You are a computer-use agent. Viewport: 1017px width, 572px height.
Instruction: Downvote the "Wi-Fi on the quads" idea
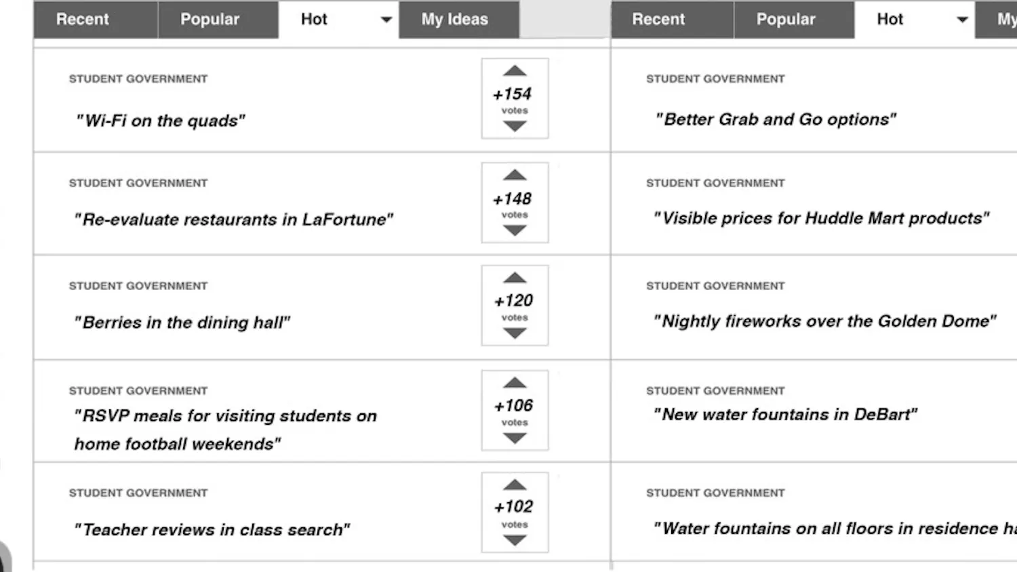(515, 126)
